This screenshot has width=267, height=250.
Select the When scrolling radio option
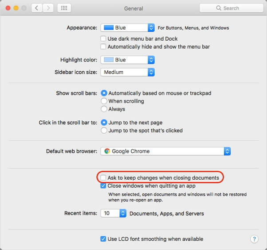(x=104, y=101)
